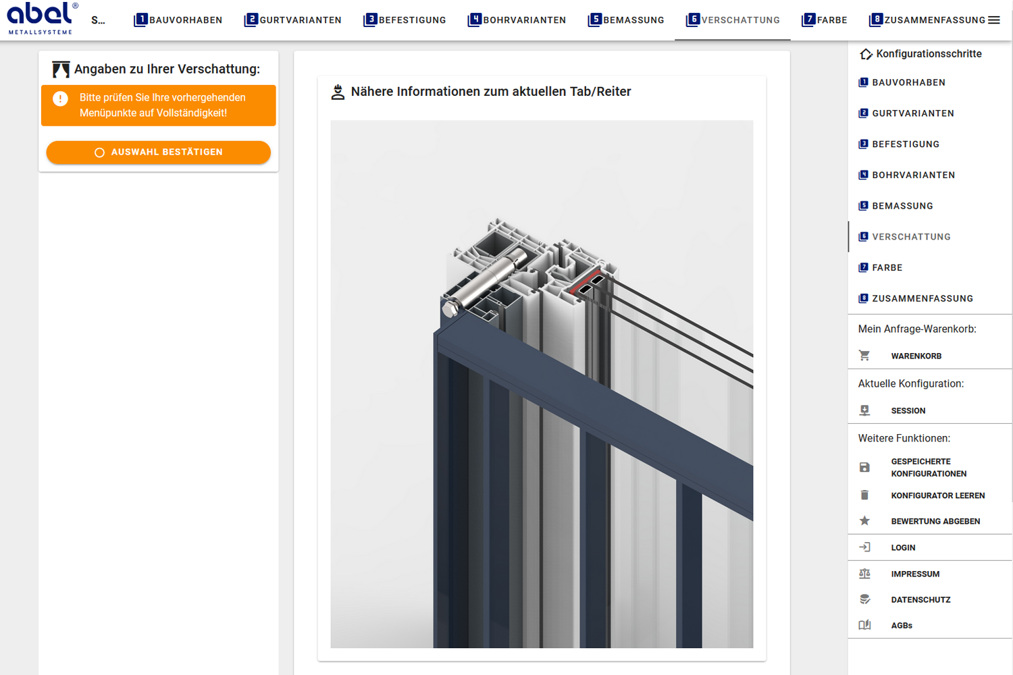Open the Datenschutz page
This screenshot has width=1013, height=675.
tap(920, 600)
